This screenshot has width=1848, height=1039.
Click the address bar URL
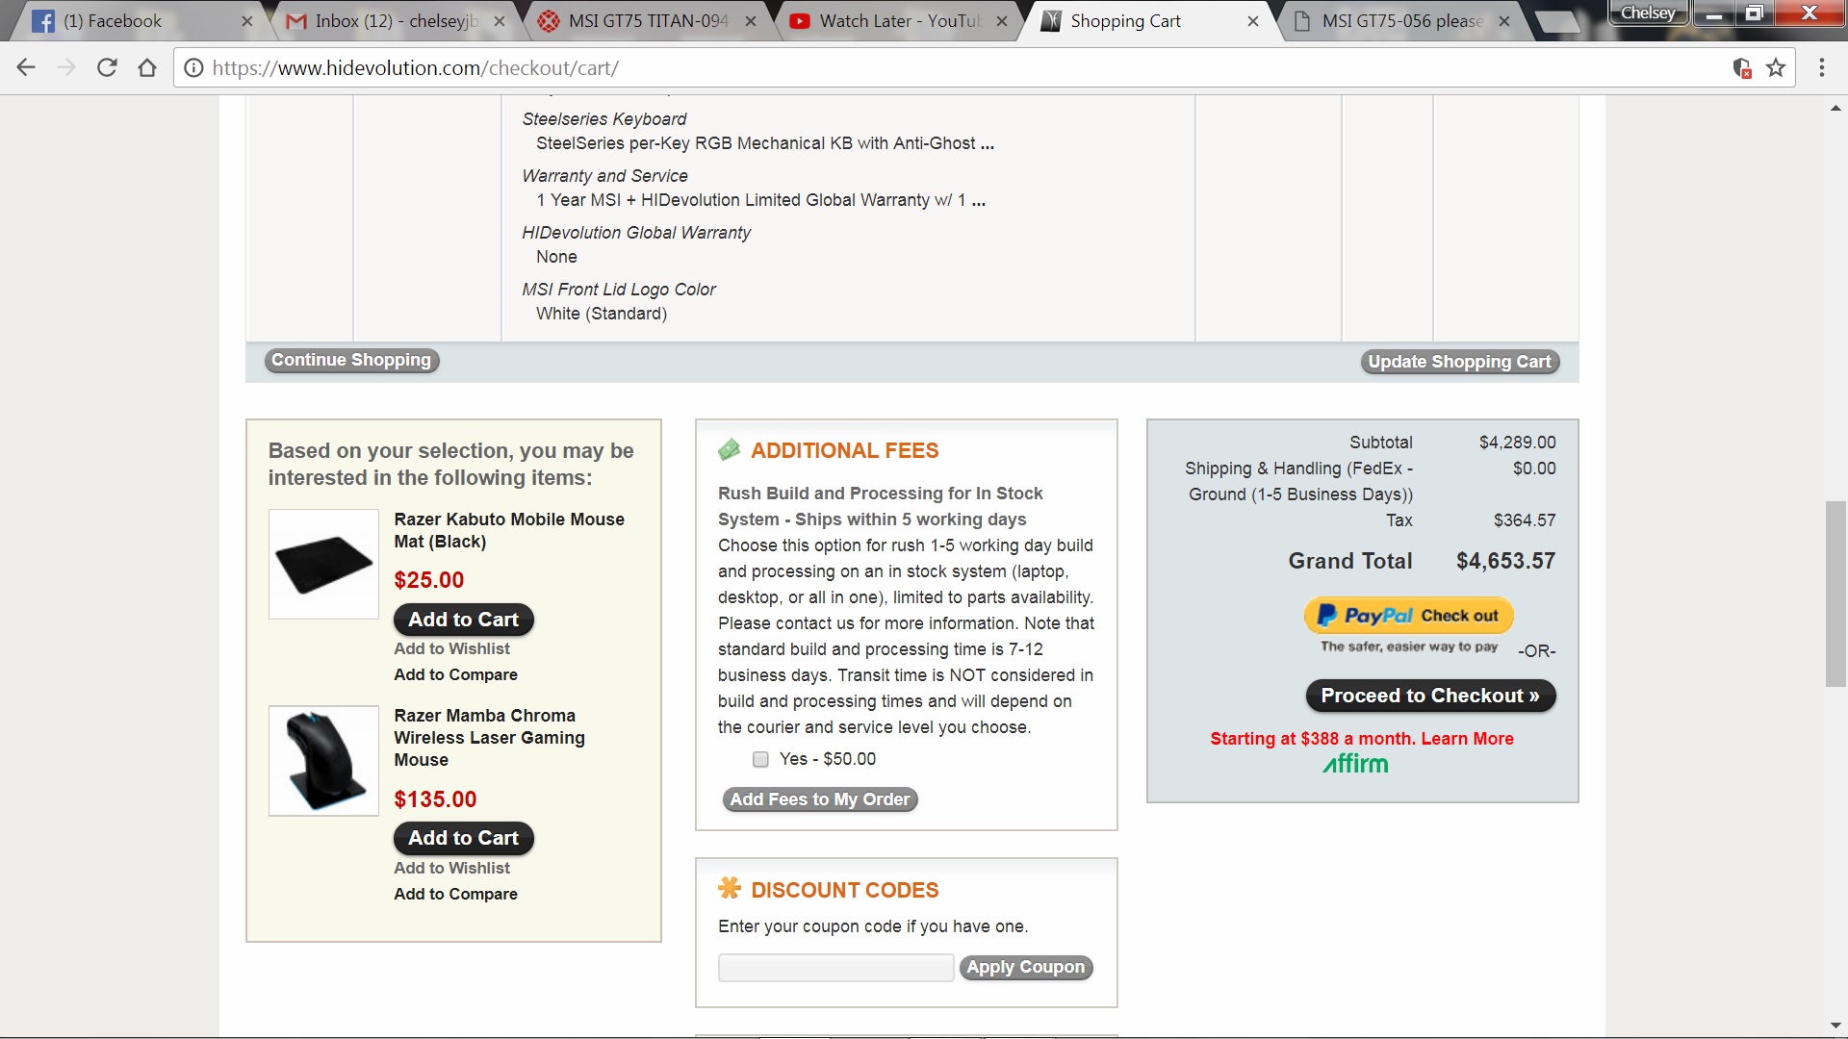point(415,68)
